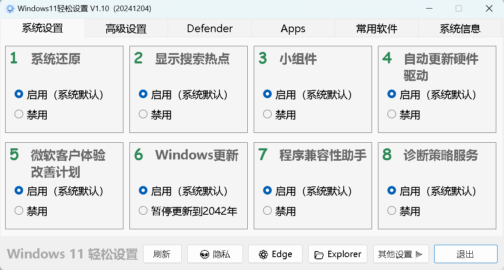The width and height of the screenshot is (504, 270).
Task: Disable 显示搜索热点
Action: 143,114
